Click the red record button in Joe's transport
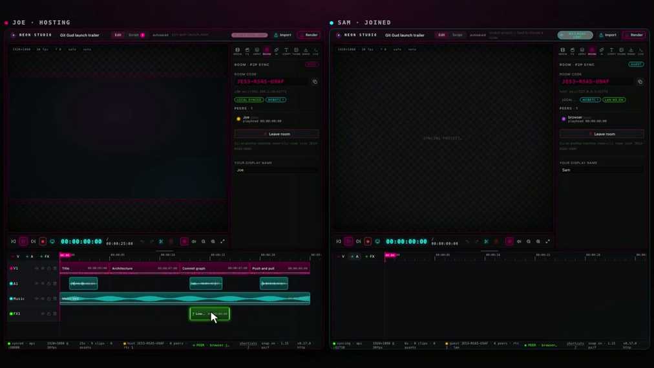The width and height of the screenshot is (654, 368). pyautogui.click(x=43, y=241)
